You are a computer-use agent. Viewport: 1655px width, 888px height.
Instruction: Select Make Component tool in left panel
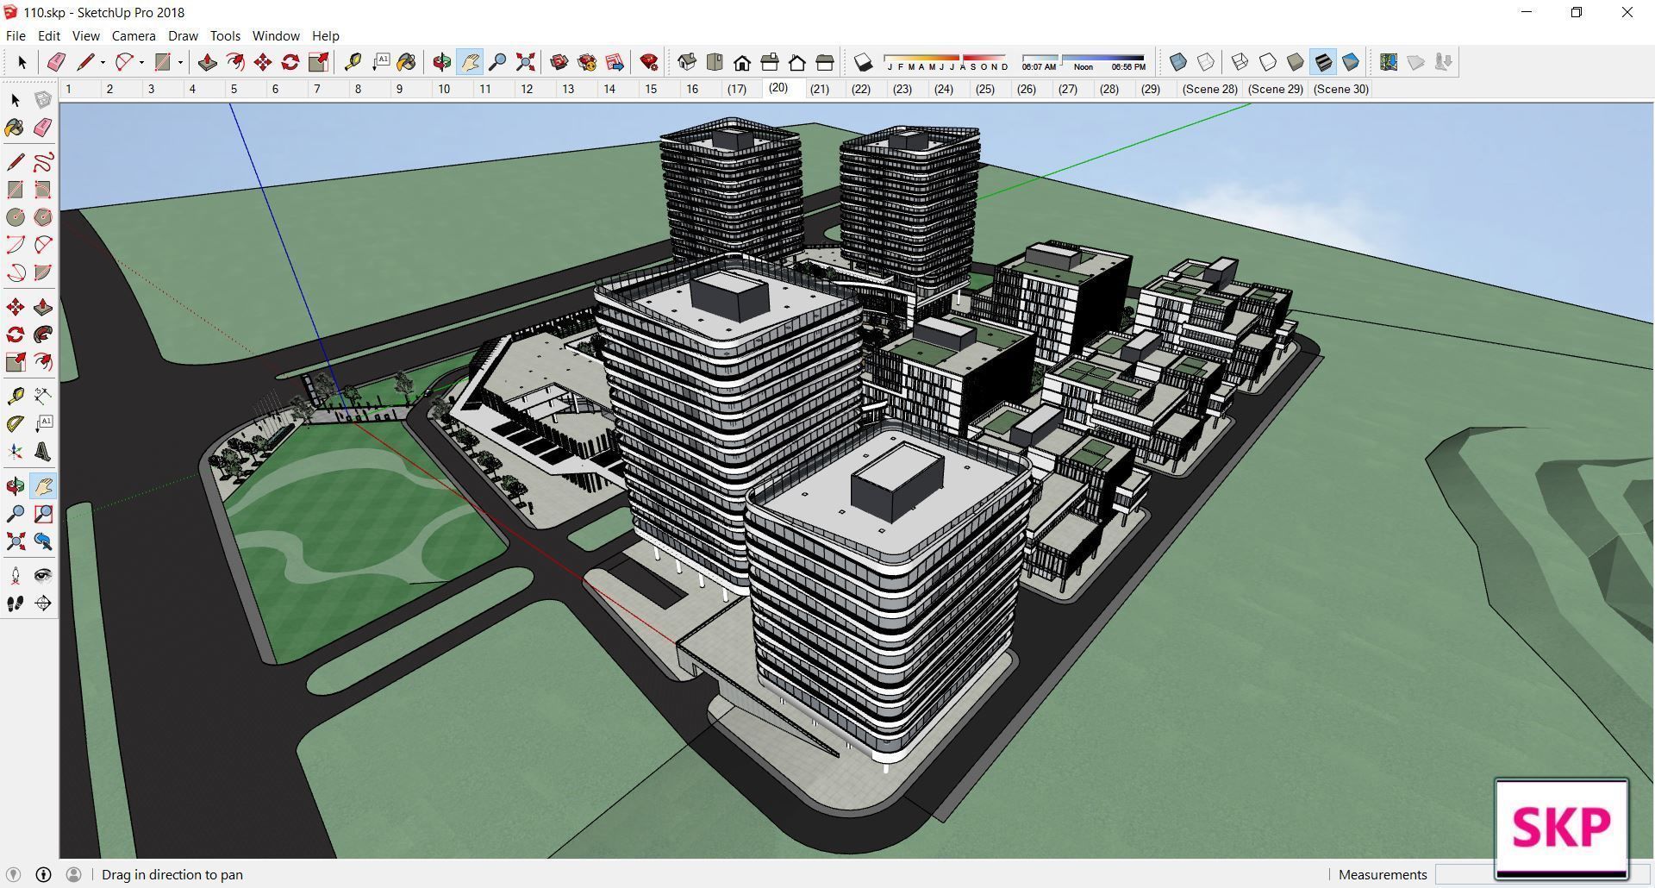coord(43,100)
